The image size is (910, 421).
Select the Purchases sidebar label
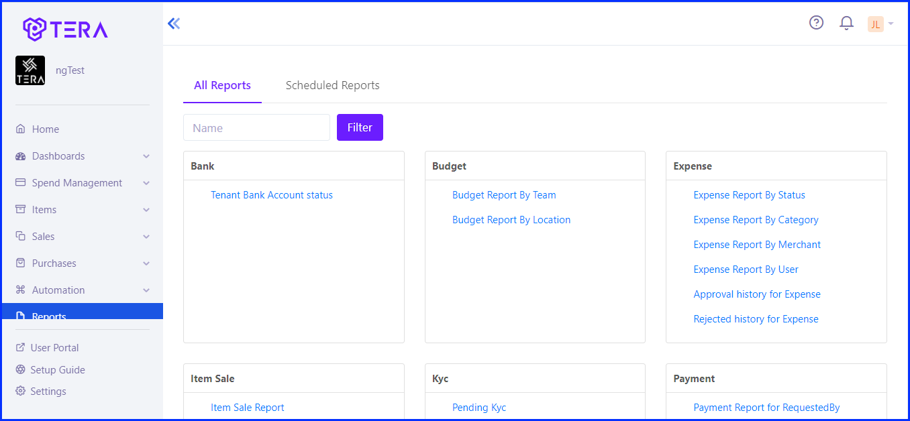click(54, 263)
